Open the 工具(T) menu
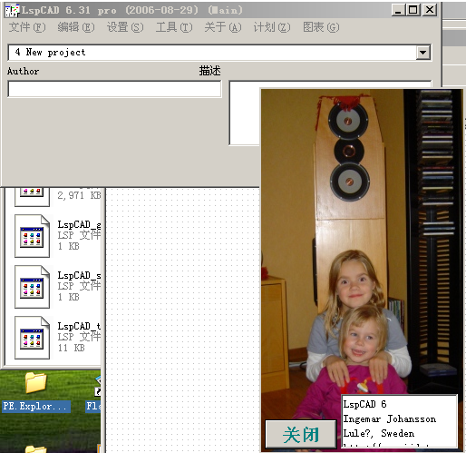The image size is (466, 453). pyautogui.click(x=174, y=27)
